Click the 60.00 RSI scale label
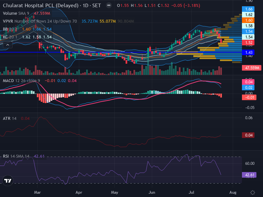Viewport: 263px width, 197px height. [x=250, y=163]
